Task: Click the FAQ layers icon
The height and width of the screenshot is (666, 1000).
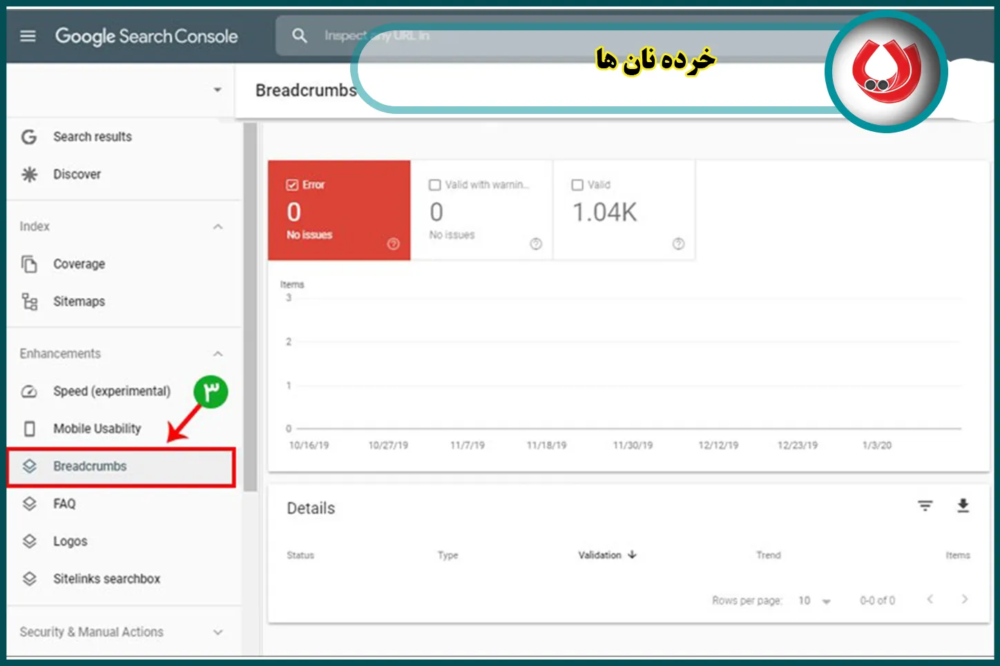Action: click(29, 504)
